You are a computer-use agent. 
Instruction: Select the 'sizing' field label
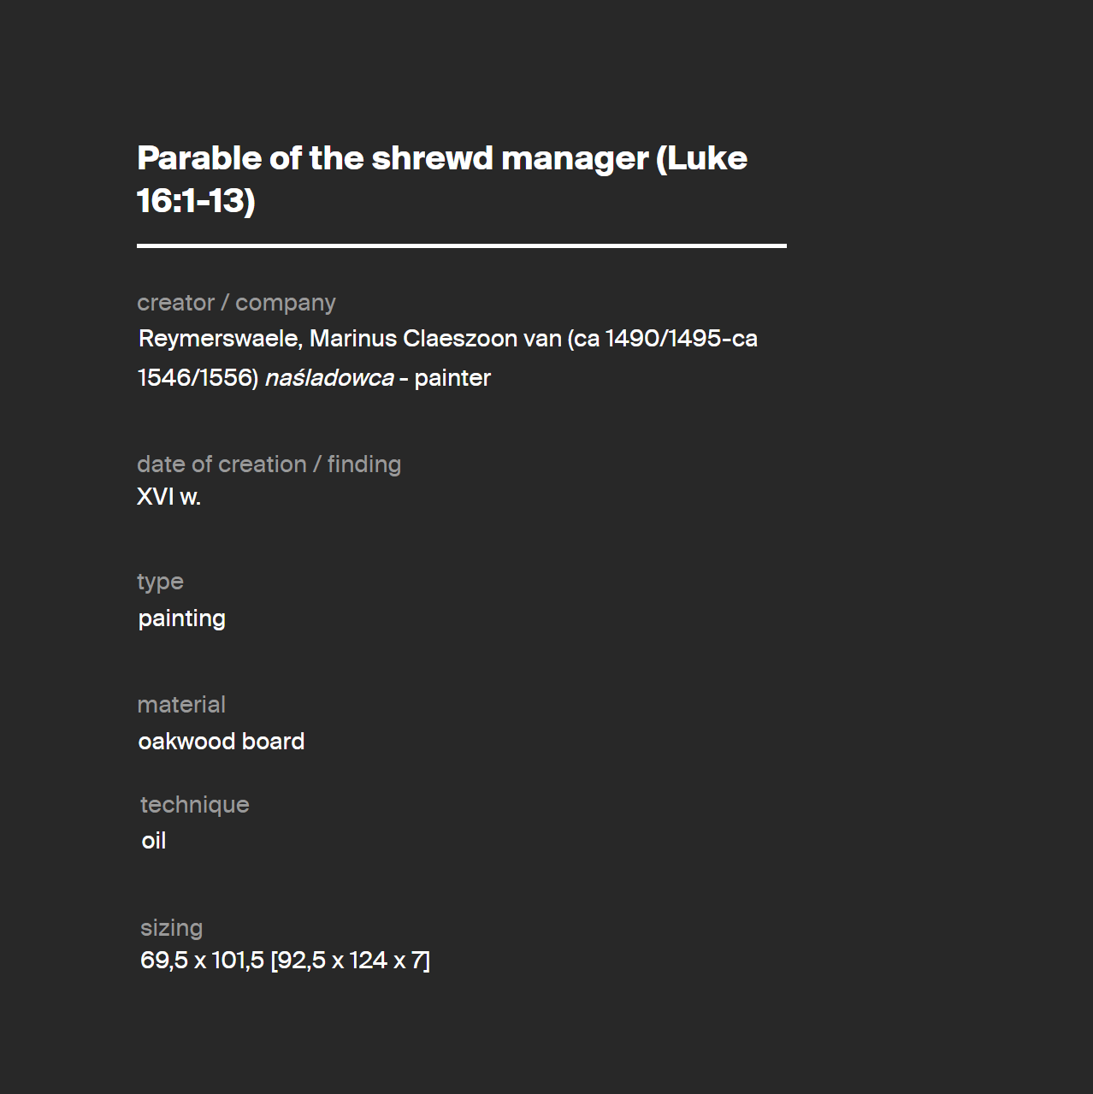[171, 928]
